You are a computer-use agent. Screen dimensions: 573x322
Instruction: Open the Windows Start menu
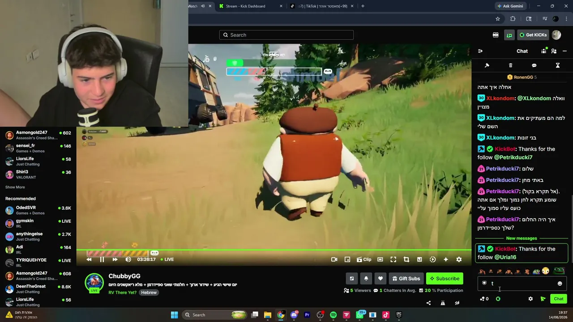tap(174, 315)
